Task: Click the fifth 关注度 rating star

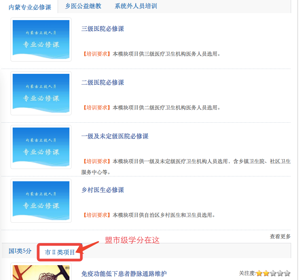Action: [287, 273]
